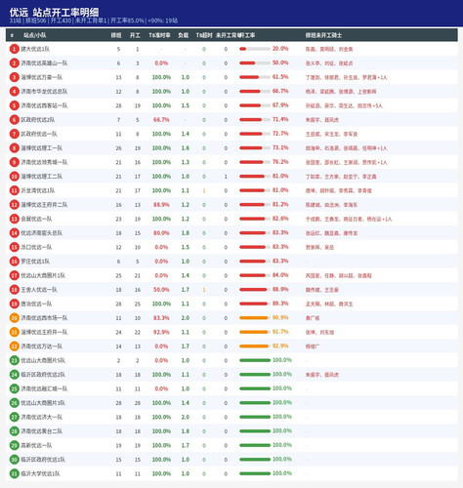Select the orange rank 20 badge
Image resolution: width=463 pixels, height=488 pixels.
[14, 318]
